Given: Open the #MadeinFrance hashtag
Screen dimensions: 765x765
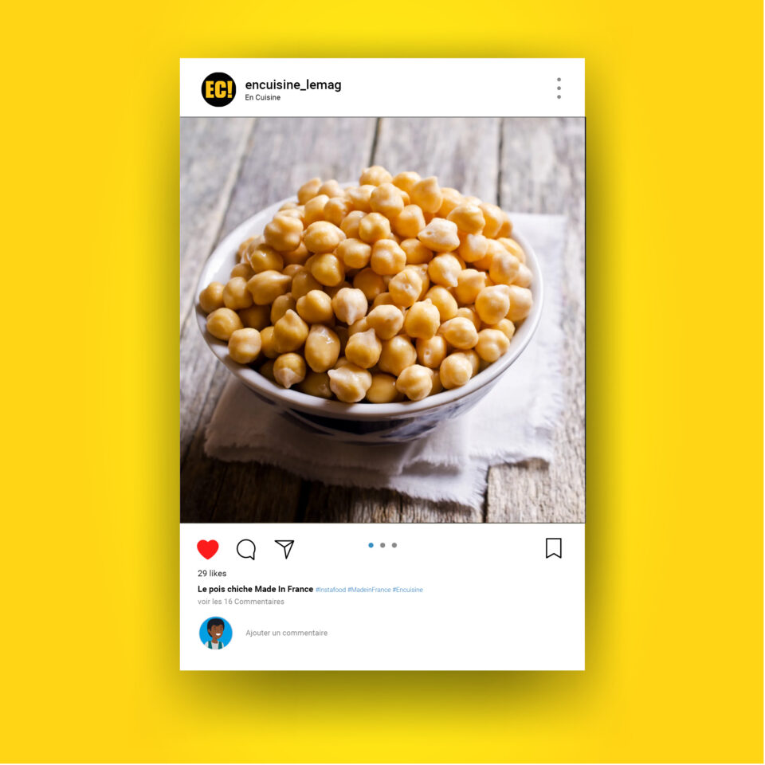Looking at the screenshot, I should coord(369,590).
